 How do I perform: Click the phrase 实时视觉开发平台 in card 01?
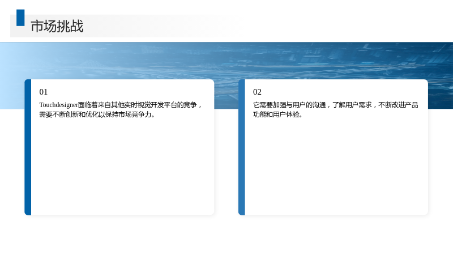[x=151, y=105]
